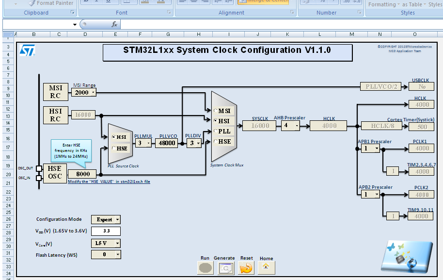Click the HCLK/8 box

[x=382, y=126]
